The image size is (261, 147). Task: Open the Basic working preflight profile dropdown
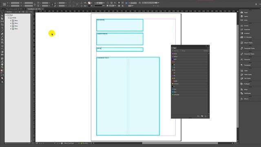click(x=79, y=143)
